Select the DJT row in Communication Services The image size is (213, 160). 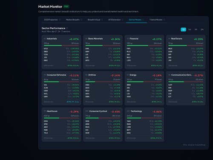click(186, 96)
